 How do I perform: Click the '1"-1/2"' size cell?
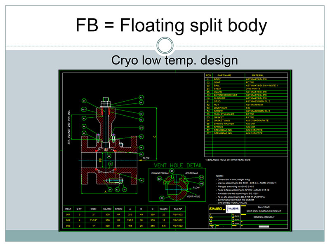[x=93, y=220]
